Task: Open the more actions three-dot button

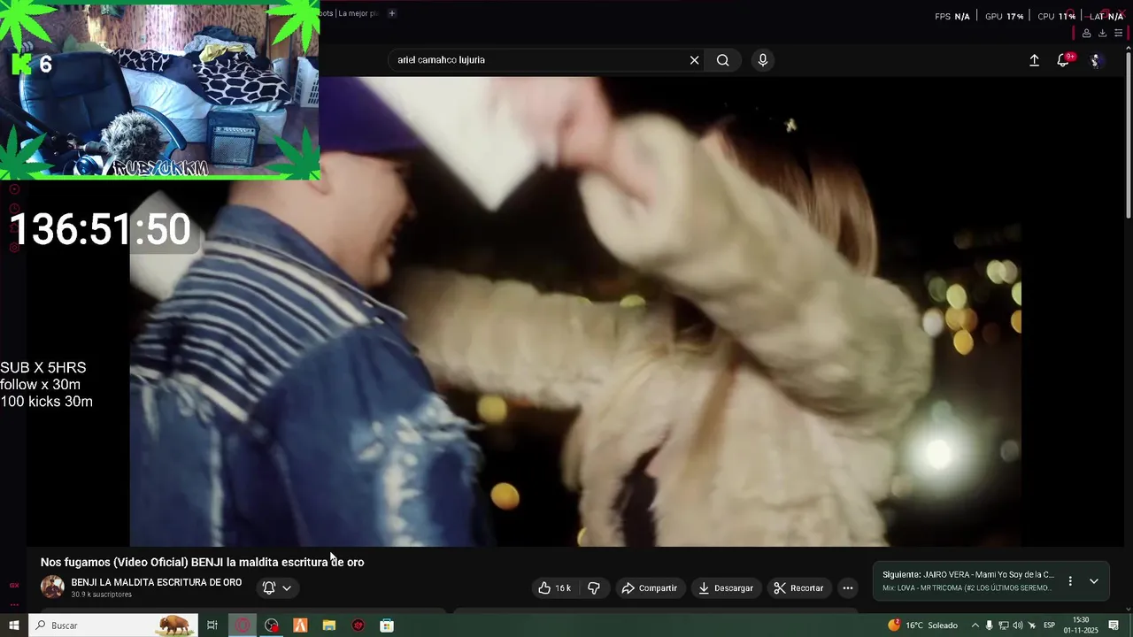Action: 848,588
